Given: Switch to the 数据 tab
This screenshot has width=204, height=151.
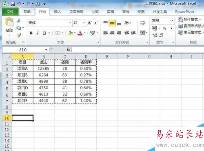Looking at the screenshot, I should 110,12.
